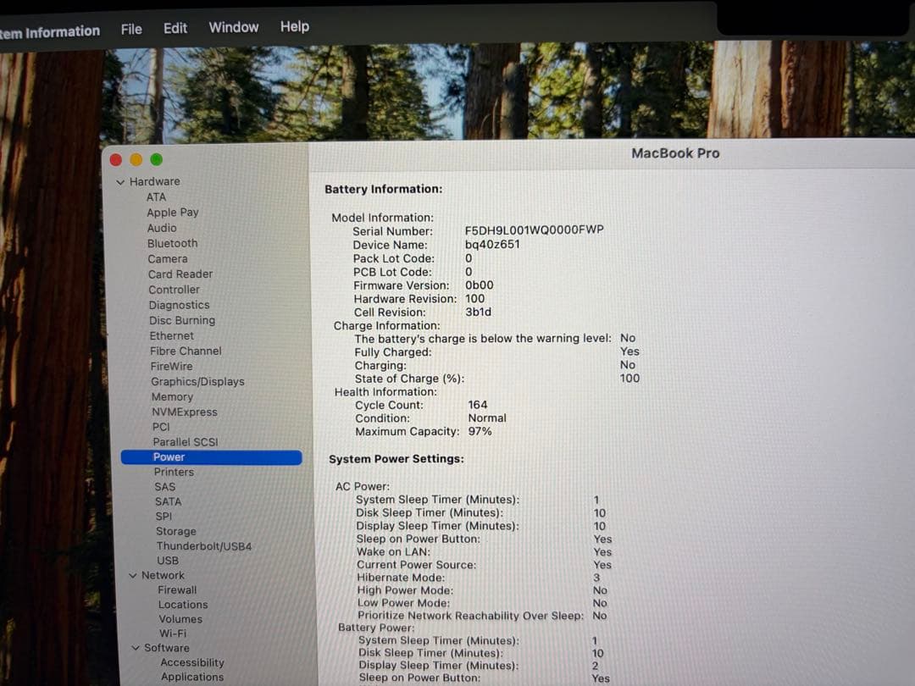Open the Edit menu

coord(175,27)
